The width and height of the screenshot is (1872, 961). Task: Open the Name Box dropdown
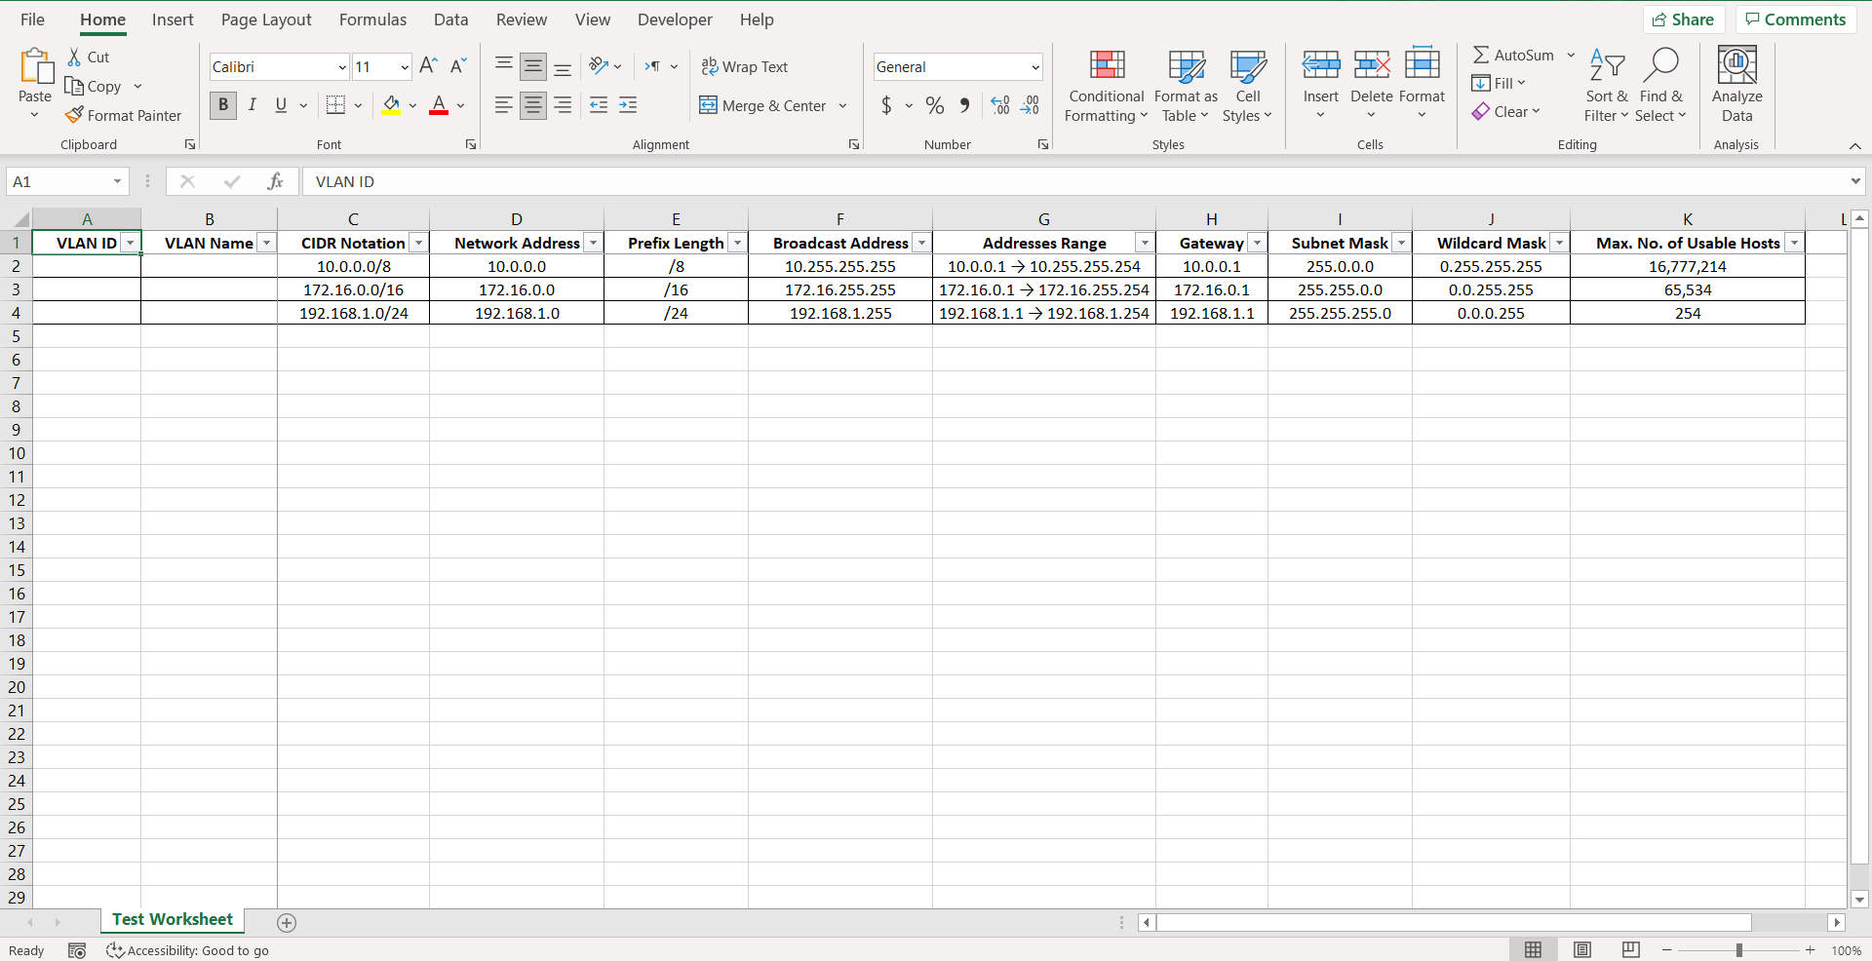117,181
